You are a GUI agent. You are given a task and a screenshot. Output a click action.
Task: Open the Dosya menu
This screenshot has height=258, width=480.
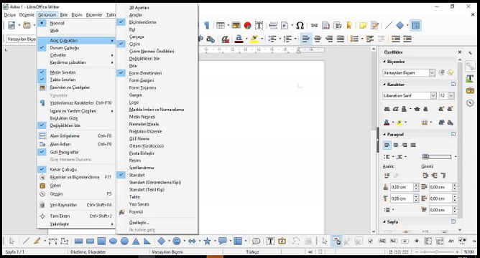coord(9,14)
